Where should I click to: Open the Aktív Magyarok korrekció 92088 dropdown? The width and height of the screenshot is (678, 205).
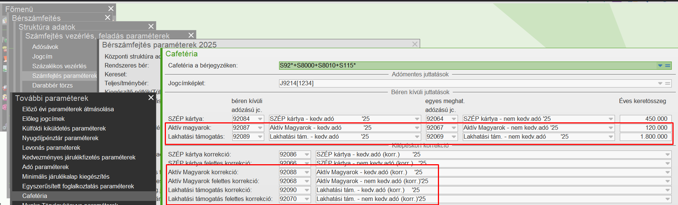(307, 172)
